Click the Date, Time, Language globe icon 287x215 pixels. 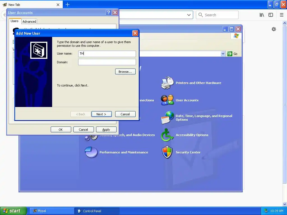coord(168,118)
